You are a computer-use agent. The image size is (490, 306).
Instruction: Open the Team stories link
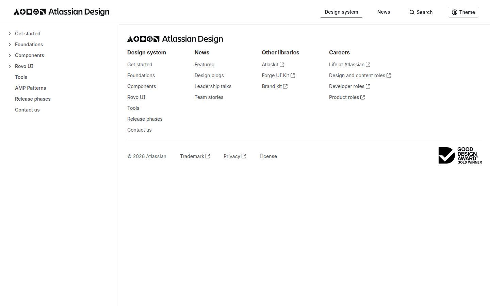pos(209,97)
